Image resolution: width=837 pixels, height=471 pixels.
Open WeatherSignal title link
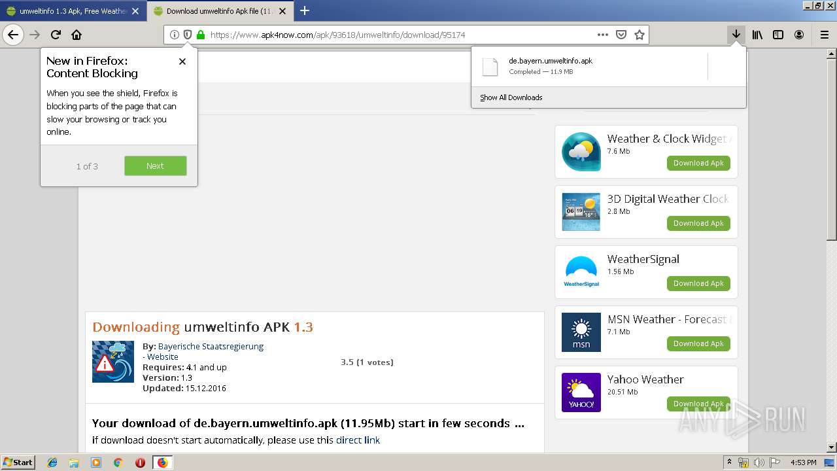click(x=643, y=259)
